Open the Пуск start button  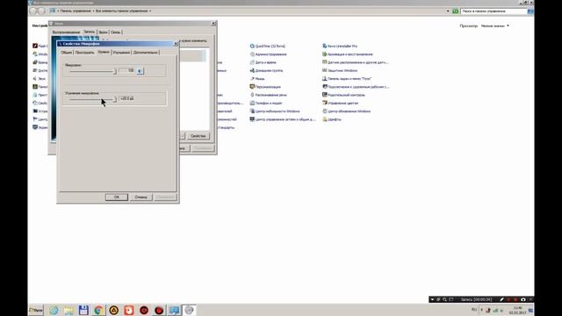pos(36,310)
